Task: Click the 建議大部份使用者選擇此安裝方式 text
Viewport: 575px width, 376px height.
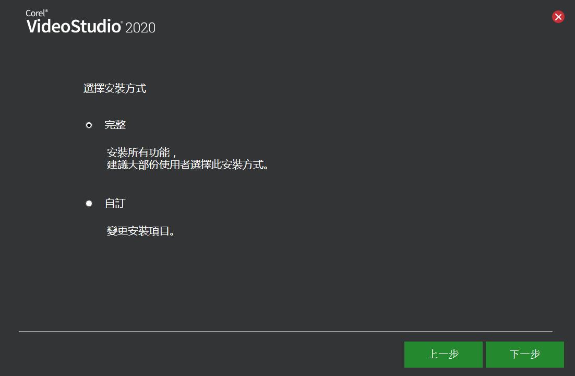Action: click(187, 165)
